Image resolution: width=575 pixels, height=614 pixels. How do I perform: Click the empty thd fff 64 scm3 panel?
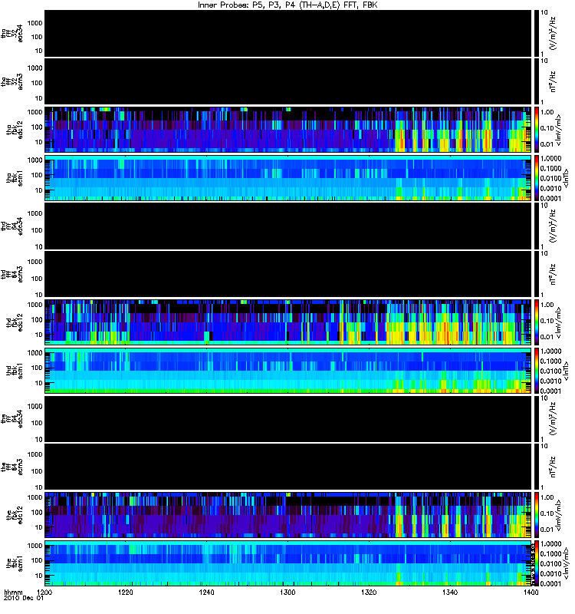pos(288,274)
